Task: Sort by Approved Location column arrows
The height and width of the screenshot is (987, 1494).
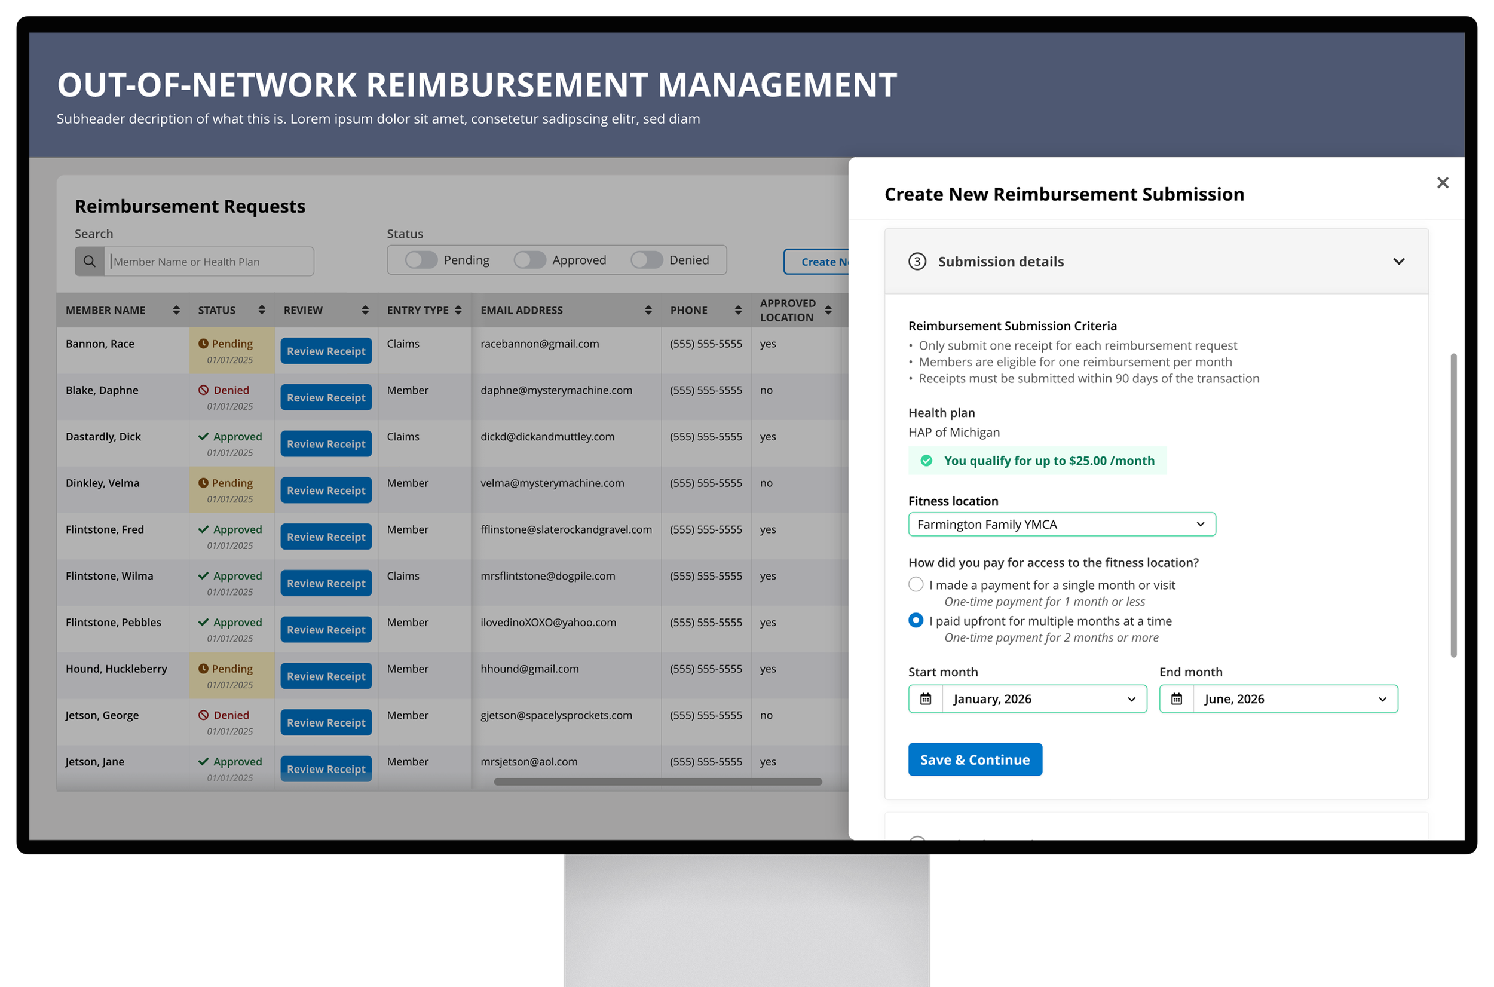Action: 828,309
